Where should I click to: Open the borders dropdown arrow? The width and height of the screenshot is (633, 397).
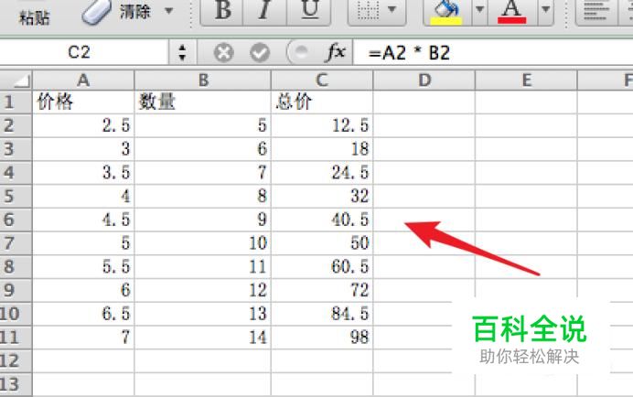(392, 10)
